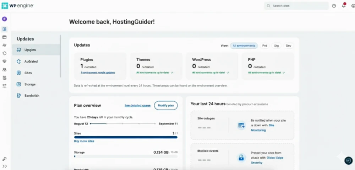Open the diamond icon in left rail

click(5, 62)
